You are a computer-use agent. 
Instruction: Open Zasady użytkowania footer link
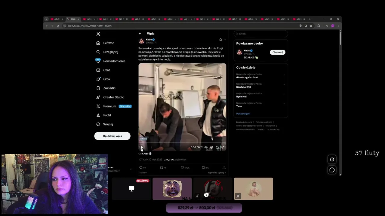point(244,122)
